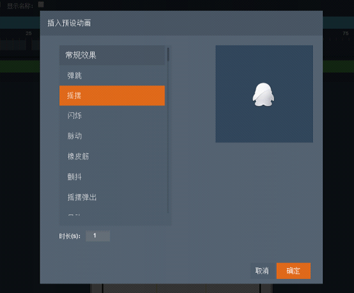Click the animation preview panel background

(264, 126)
